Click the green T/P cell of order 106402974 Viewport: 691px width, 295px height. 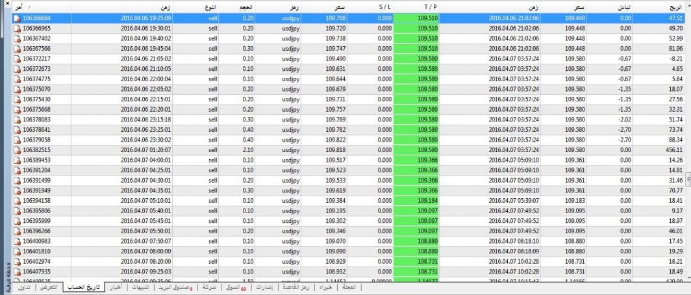[x=416, y=261]
